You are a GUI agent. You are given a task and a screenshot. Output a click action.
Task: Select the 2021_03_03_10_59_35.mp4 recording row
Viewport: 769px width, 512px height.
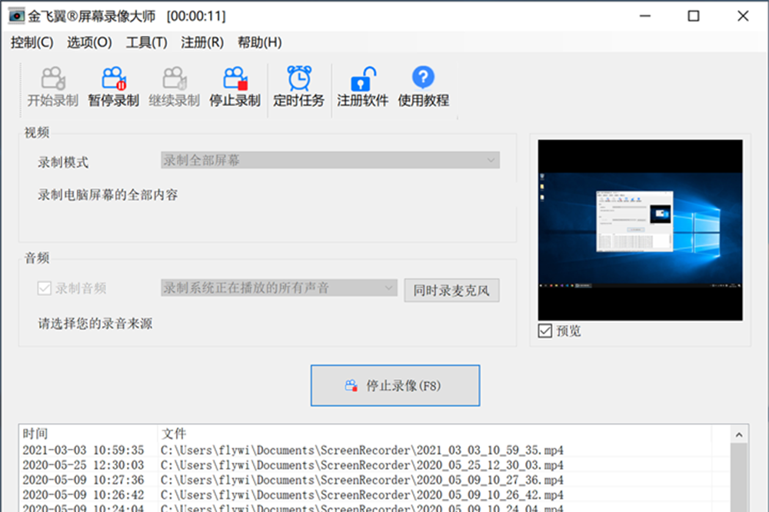[361, 450]
